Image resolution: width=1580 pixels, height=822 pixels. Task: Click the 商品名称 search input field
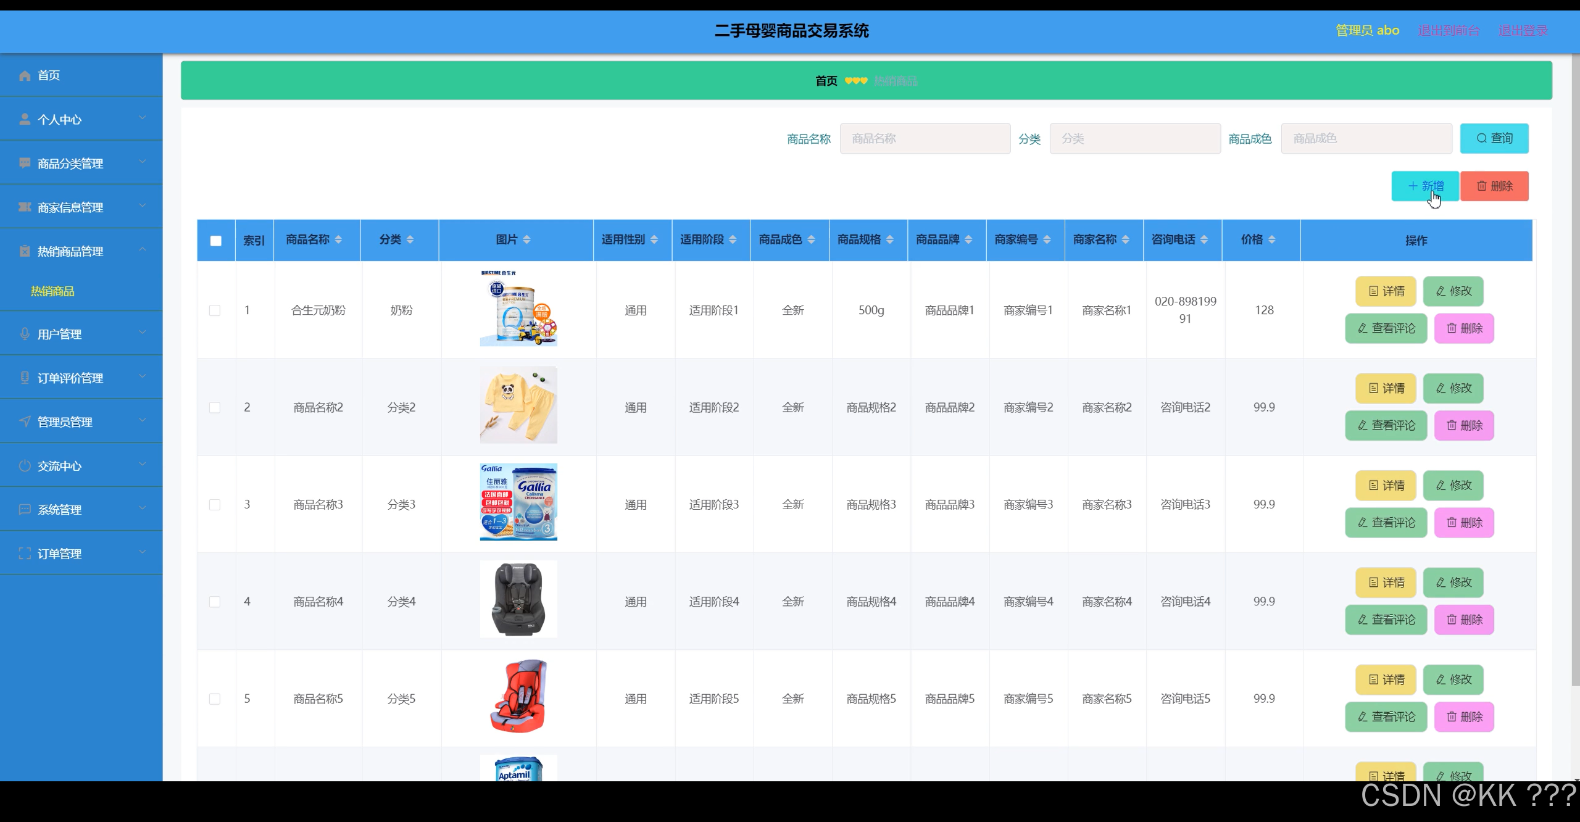(925, 138)
